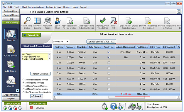Click the Client Quick Select input field

[36, 50]
